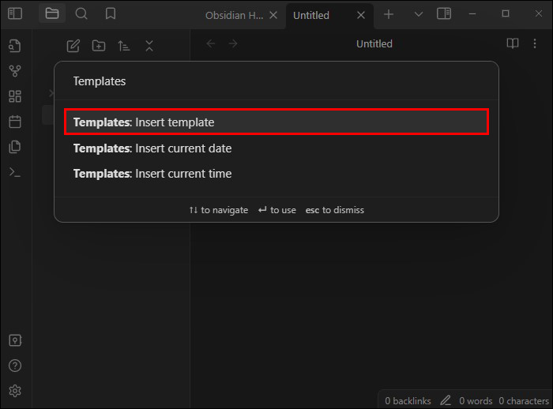Open the canvas icon in ribbon
Screen dimensions: 553x409
[x=15, y=96]
